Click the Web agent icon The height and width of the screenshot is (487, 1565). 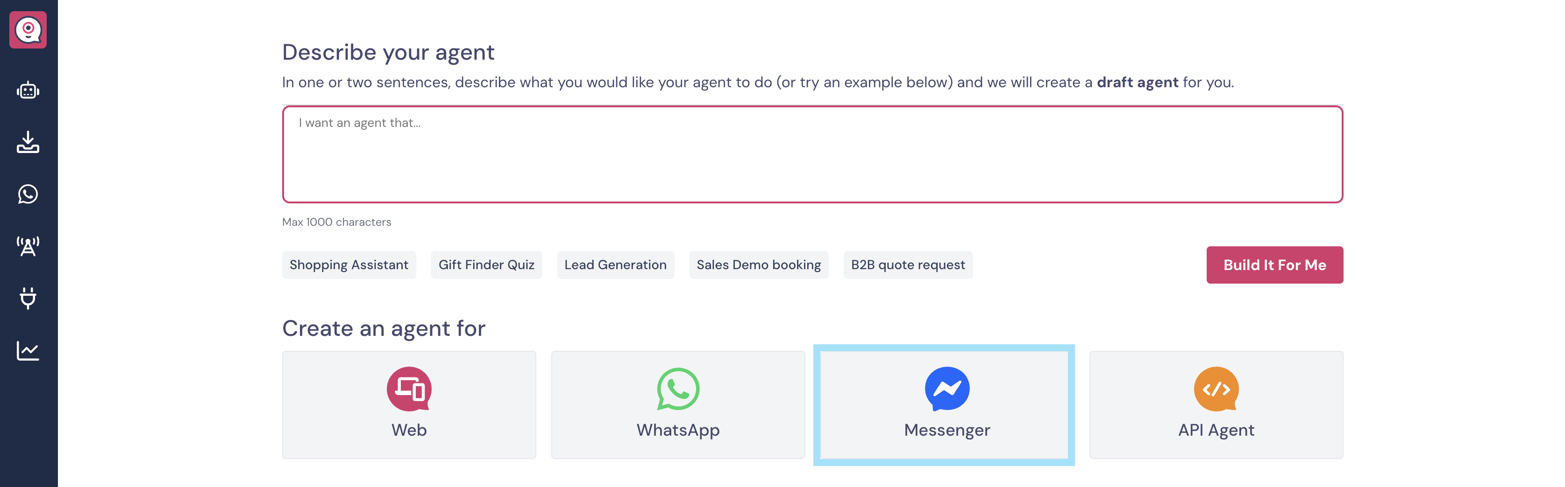409,389
